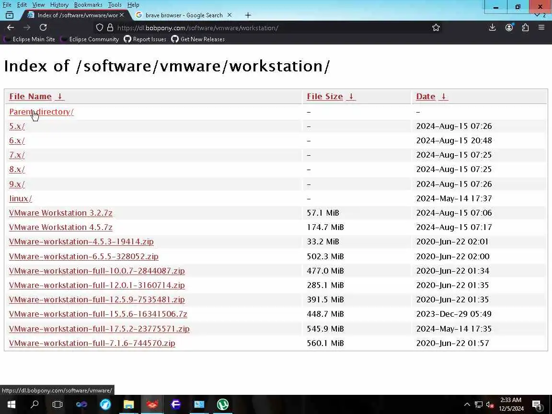Open the File Explorer taskbar icon

click(128, 404)
